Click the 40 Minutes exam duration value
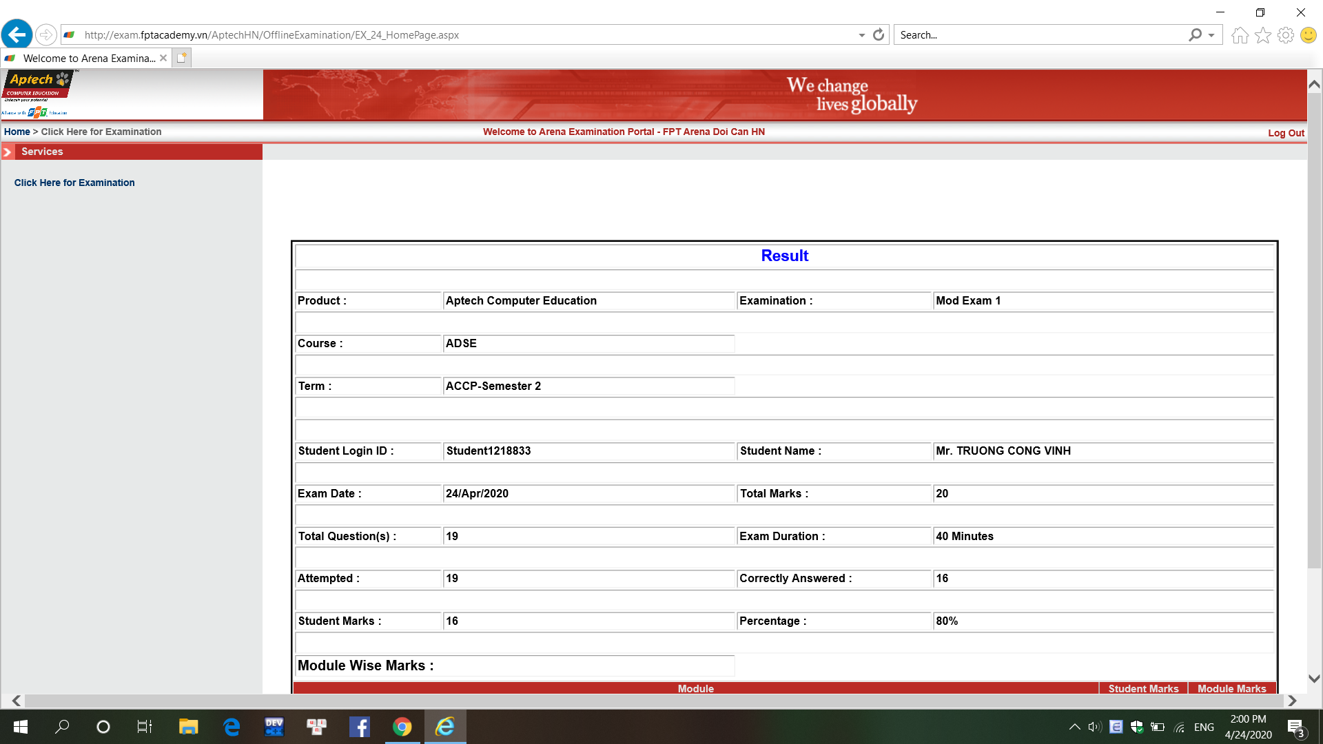The image size is (1323, 744). (965, 536)
